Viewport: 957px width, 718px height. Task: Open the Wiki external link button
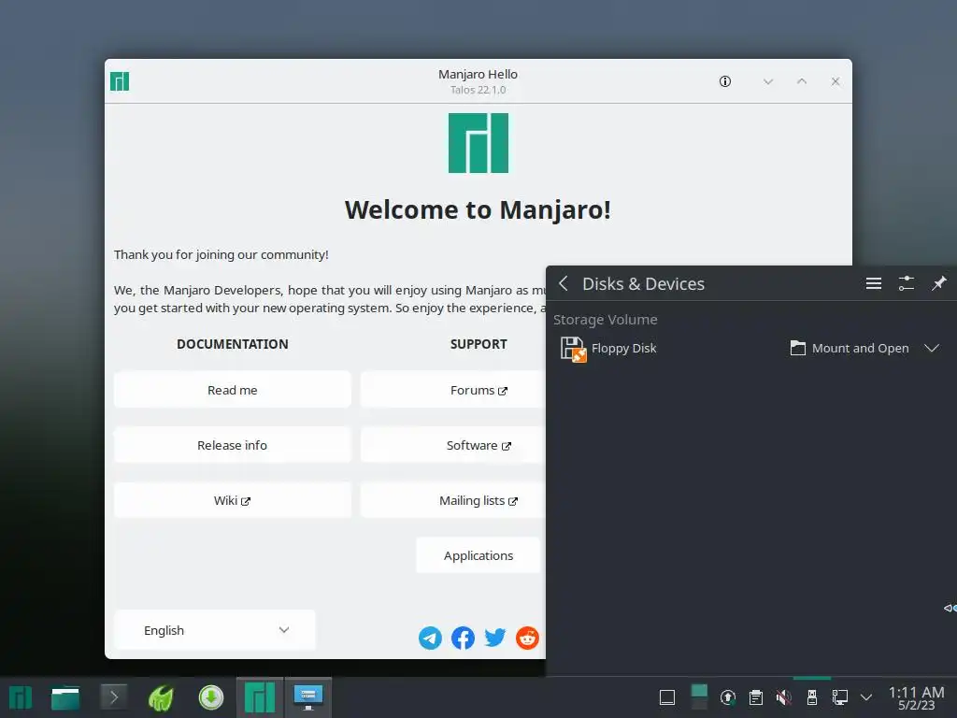pos(232,501)
